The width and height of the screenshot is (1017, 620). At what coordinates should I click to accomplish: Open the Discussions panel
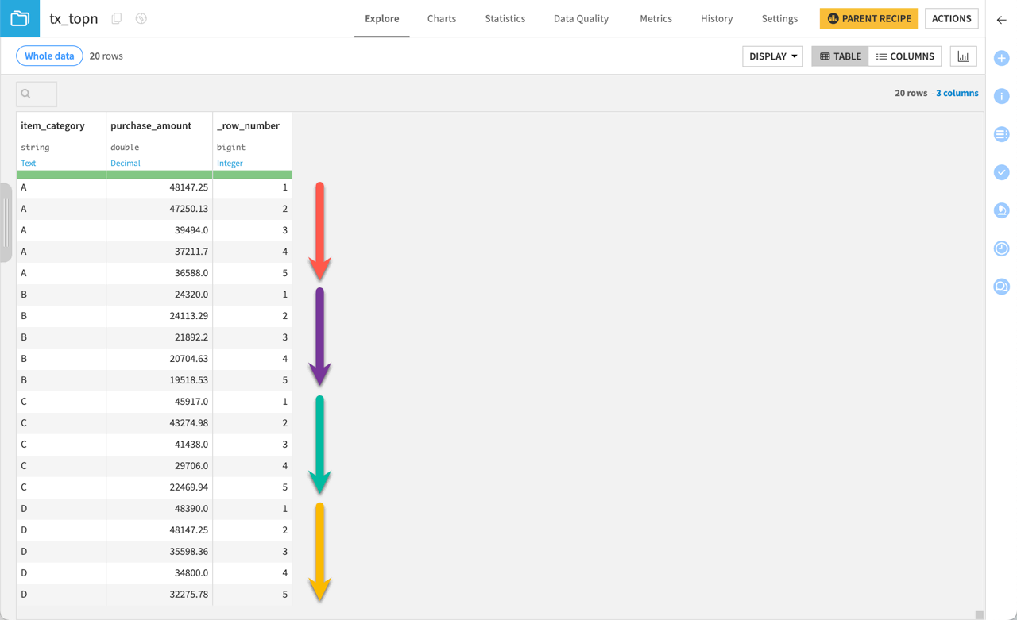[1001, 286]
